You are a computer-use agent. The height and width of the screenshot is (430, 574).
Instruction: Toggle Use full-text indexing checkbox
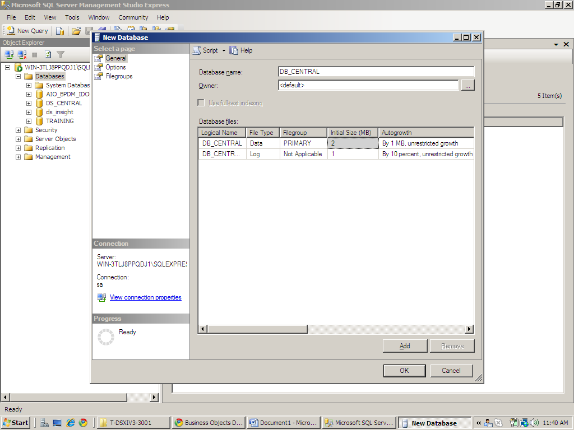(201, 103)
